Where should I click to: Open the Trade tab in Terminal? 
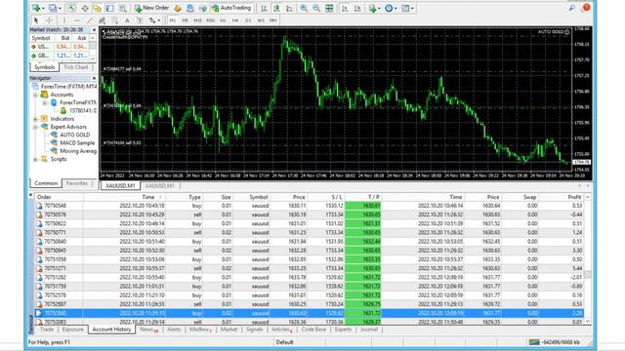tap(47, 330)
